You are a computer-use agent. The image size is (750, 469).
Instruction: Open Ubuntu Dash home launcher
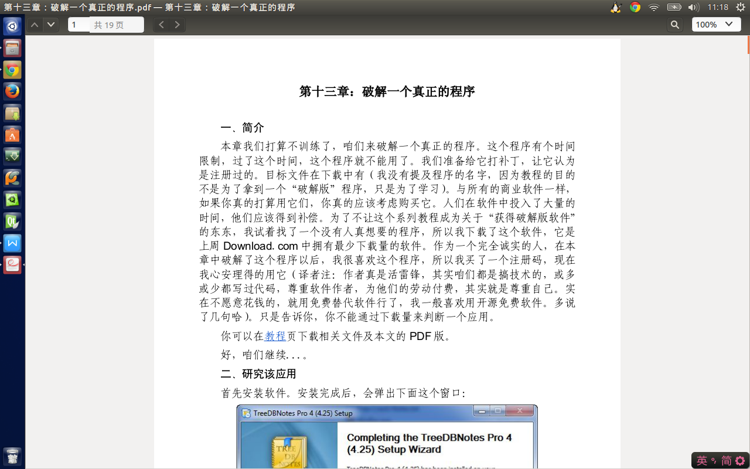[x=12, y=26]
